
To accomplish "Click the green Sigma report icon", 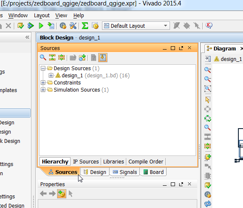I will click(85, 26).
